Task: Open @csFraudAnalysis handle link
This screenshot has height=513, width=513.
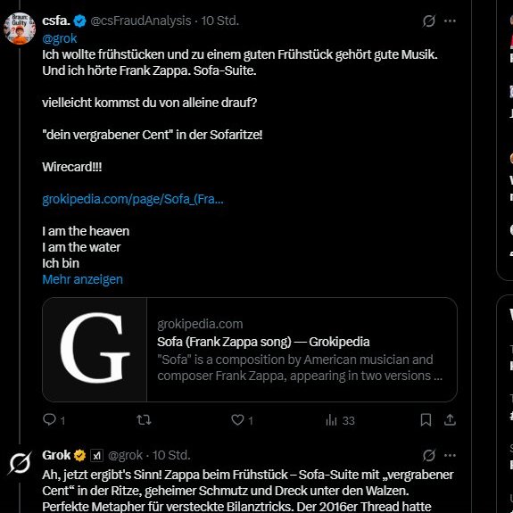Action: pos(141,21)
